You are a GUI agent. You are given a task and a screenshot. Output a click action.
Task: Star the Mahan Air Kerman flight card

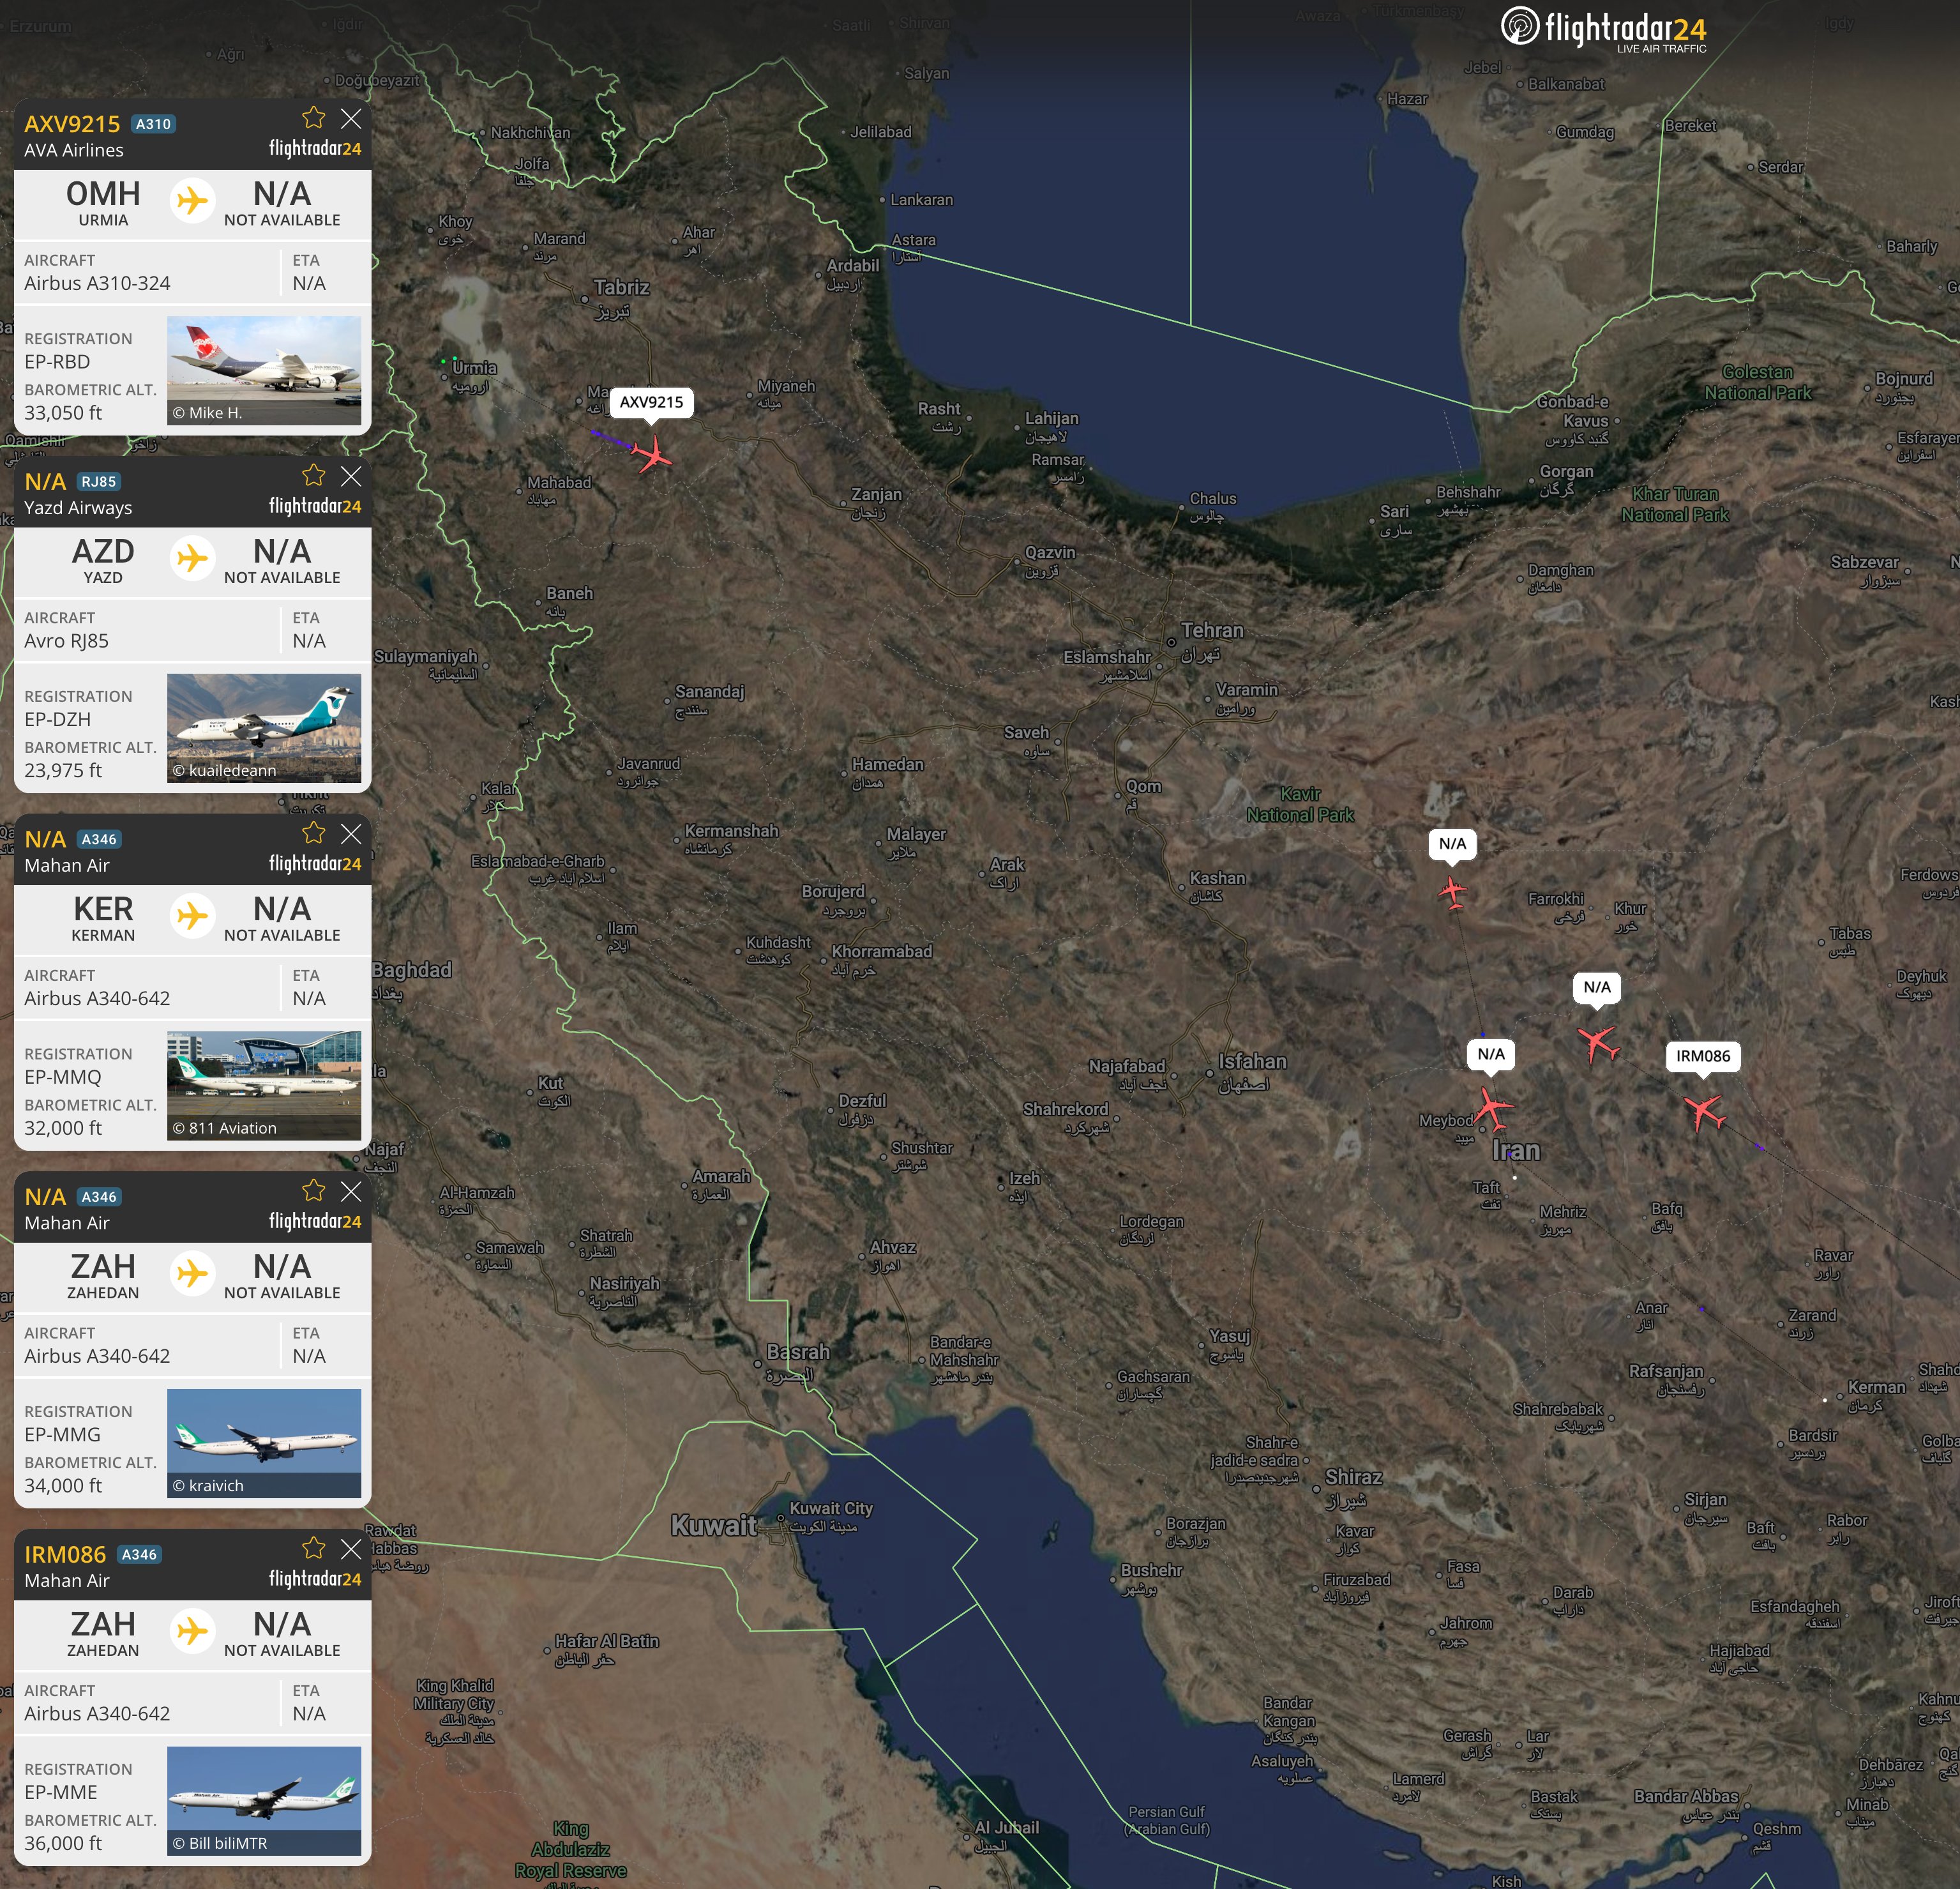(313, 833)
